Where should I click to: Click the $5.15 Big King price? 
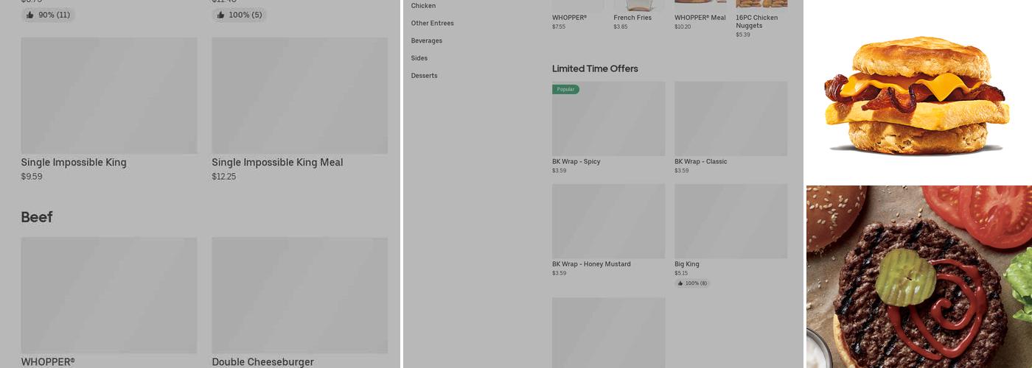click(x=681, y=273)
